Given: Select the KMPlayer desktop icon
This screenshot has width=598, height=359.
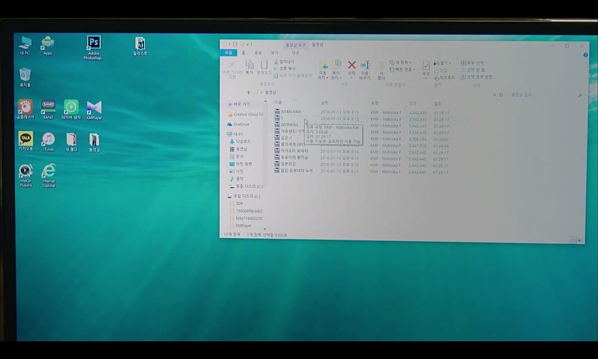Looking at the screenshot, I should point(94,108).
